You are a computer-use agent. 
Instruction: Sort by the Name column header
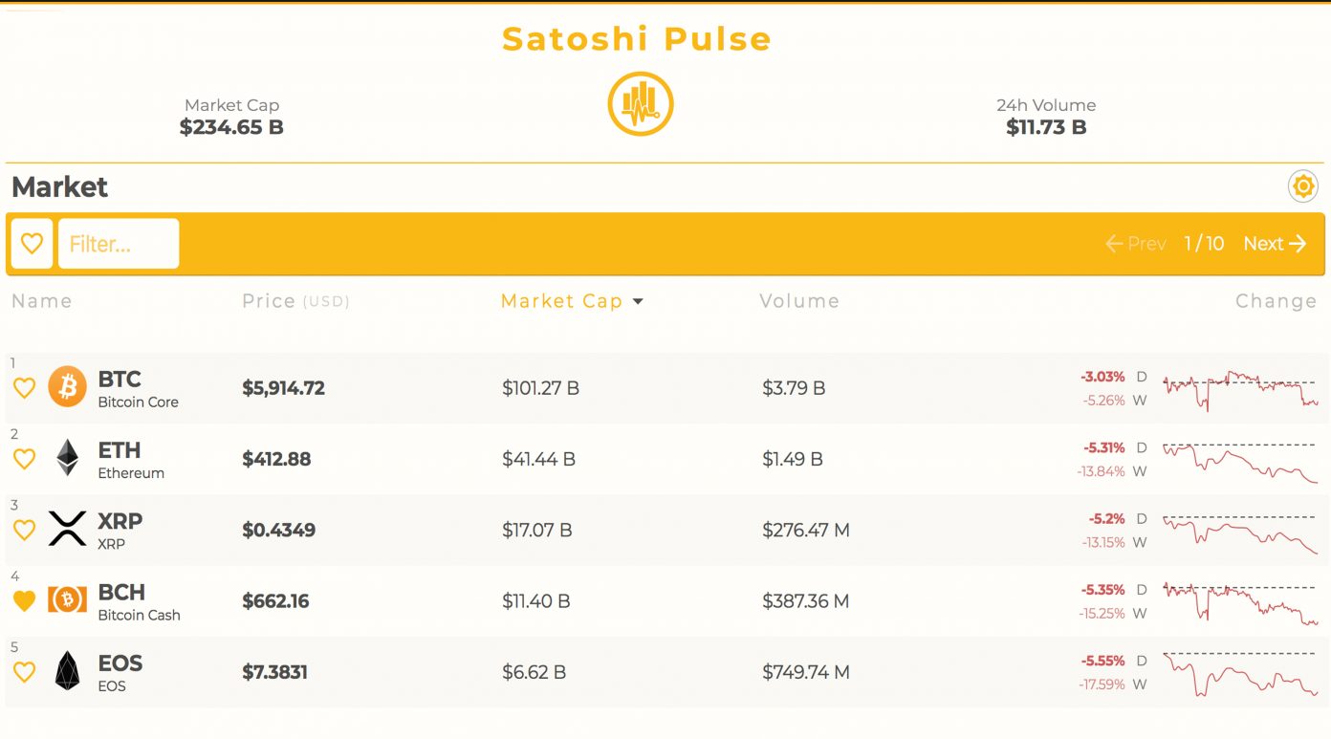(42, 301)
